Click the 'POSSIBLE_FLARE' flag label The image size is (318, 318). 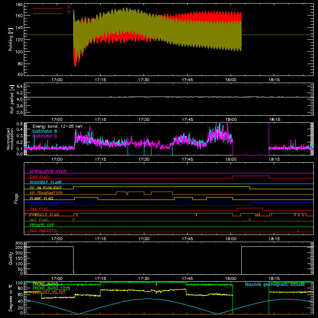pyautogui.click(x=46, y=182)
